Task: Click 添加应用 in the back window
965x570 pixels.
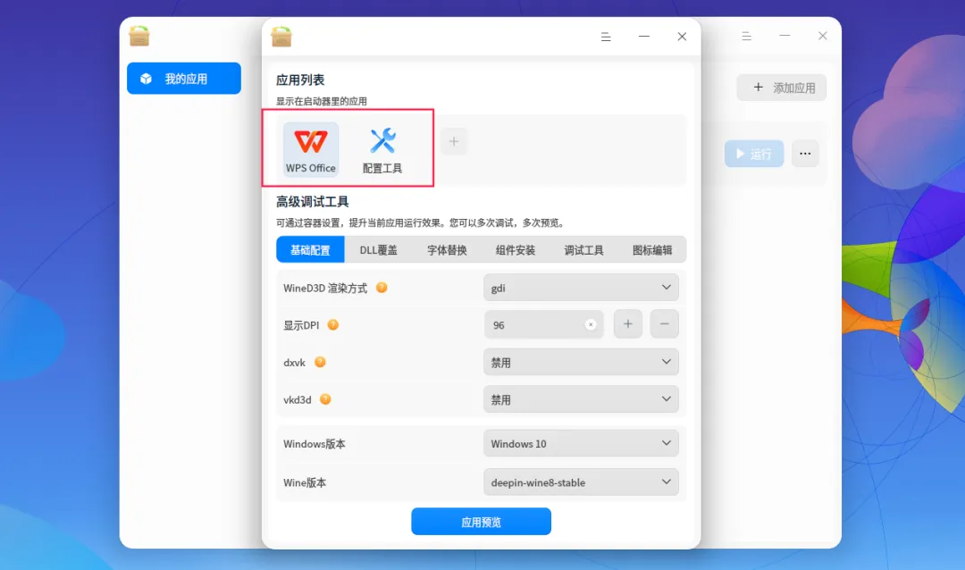Action: coord(782,88)
